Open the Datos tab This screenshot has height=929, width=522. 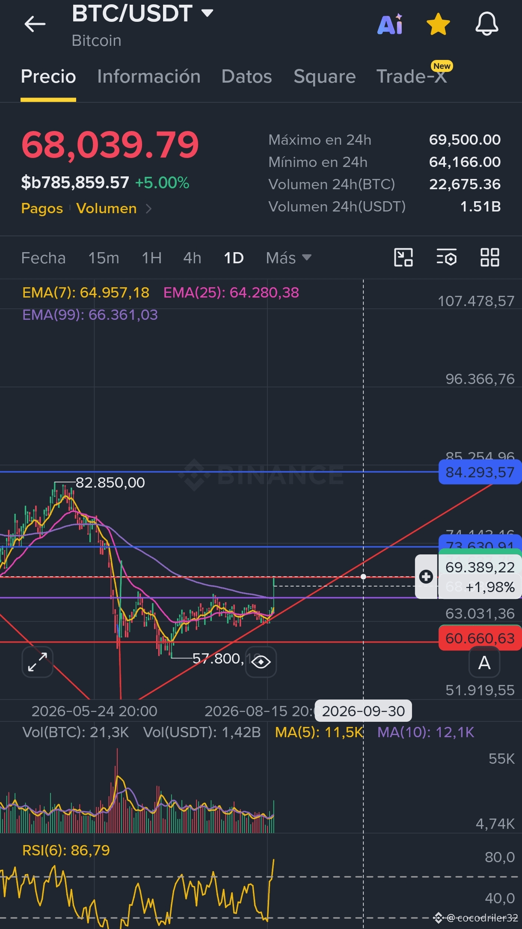(247, 77)
